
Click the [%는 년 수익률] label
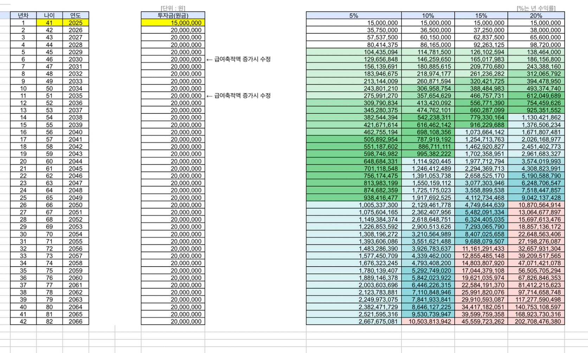pyautogui.click(x=536, y=8)
